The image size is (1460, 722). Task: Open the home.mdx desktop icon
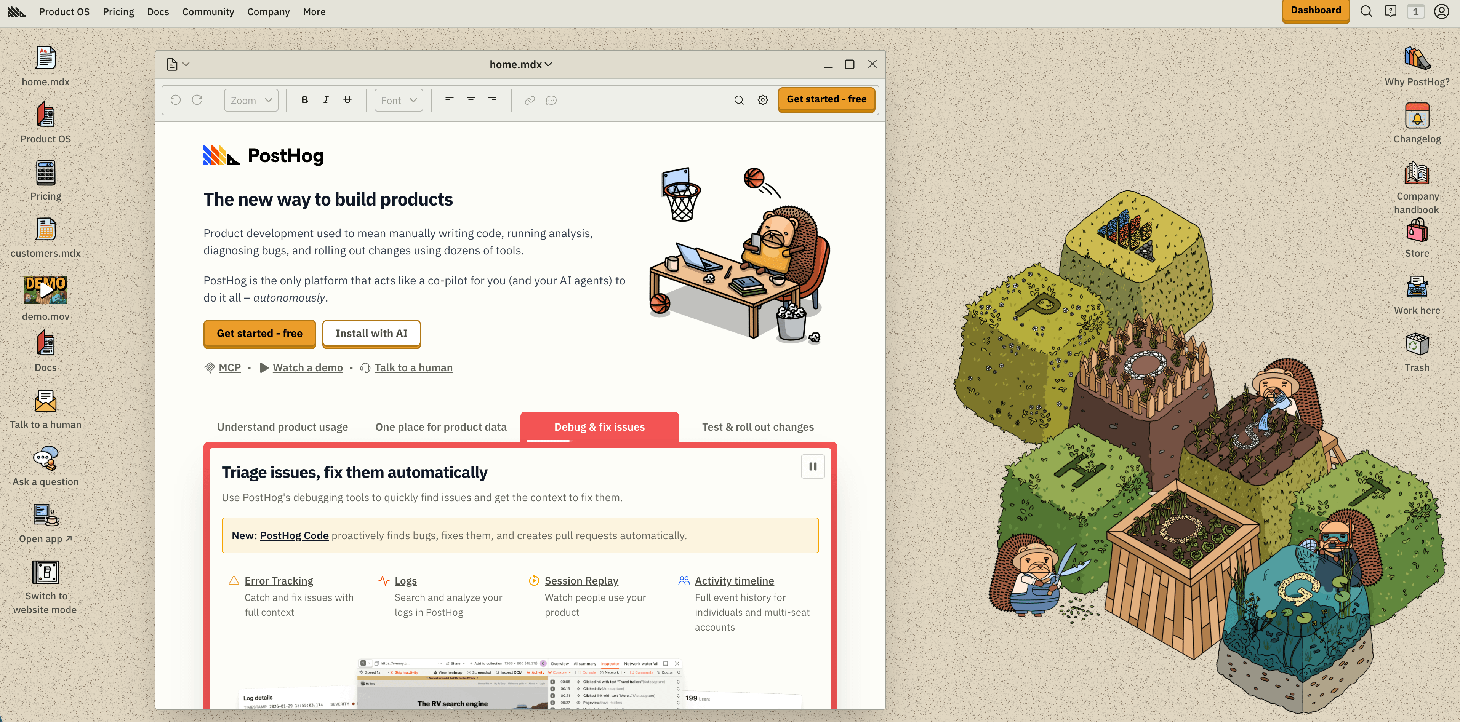point(45,58)
